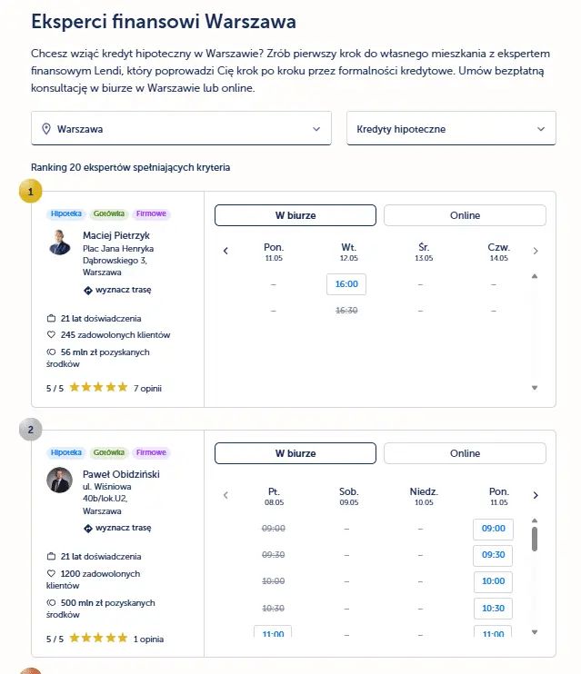The image size is (581, 674).
Task: Switch to Online tab for Maciej Pietrzyk
Action: [465, 215]
